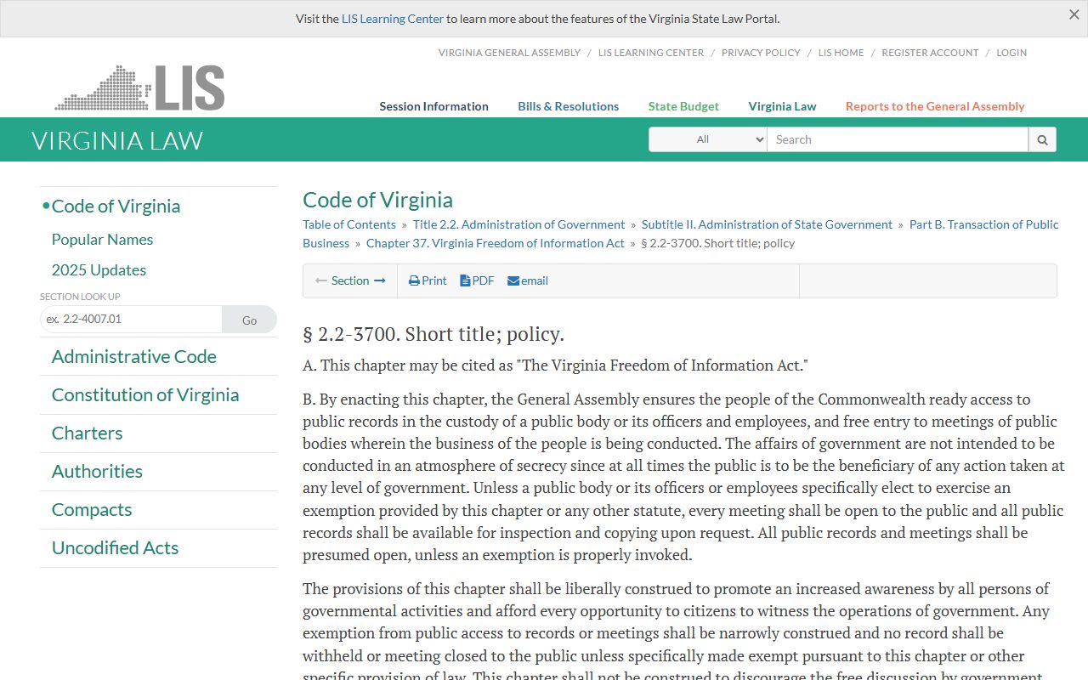The width and height of the screenshot is (1088, 680).
Task: Open the Bills & Resolutions menu
Action: click(x=569, y=106)
